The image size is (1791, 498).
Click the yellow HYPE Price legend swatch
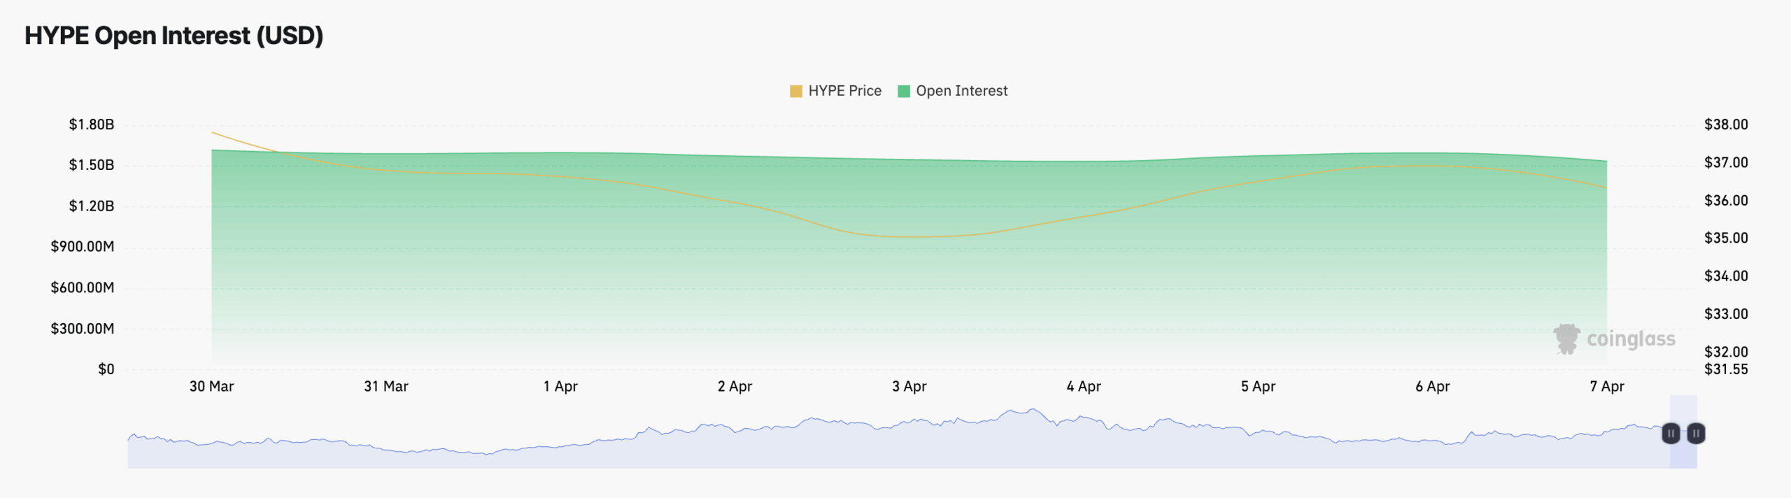796,91
